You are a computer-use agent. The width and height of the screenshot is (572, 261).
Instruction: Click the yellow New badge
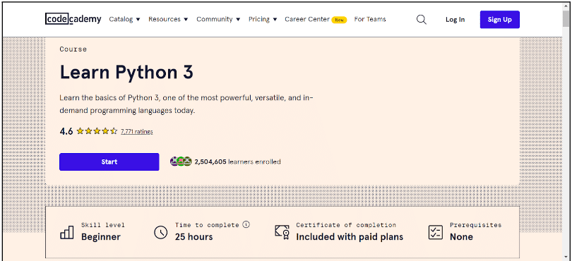(339, 20)
